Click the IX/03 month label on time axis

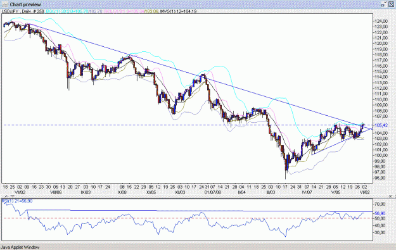click(86, 192)
